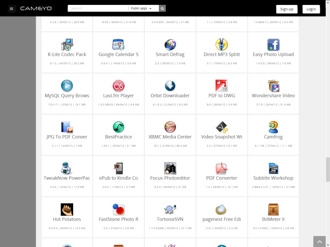Open the TweakNow PowerPac icon
Image resolution: width=330 pixels, height=247 pixels.
[x=67, y=168]
